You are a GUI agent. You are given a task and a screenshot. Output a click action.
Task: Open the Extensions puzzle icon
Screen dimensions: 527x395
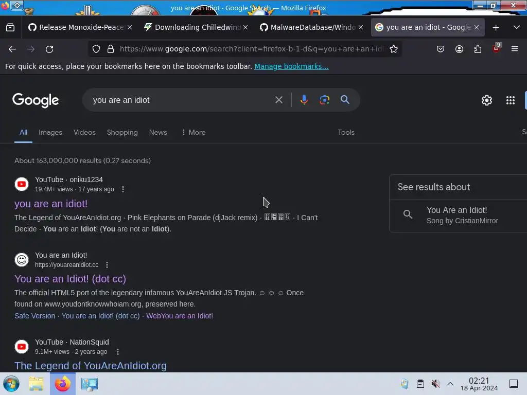(478, 49)
